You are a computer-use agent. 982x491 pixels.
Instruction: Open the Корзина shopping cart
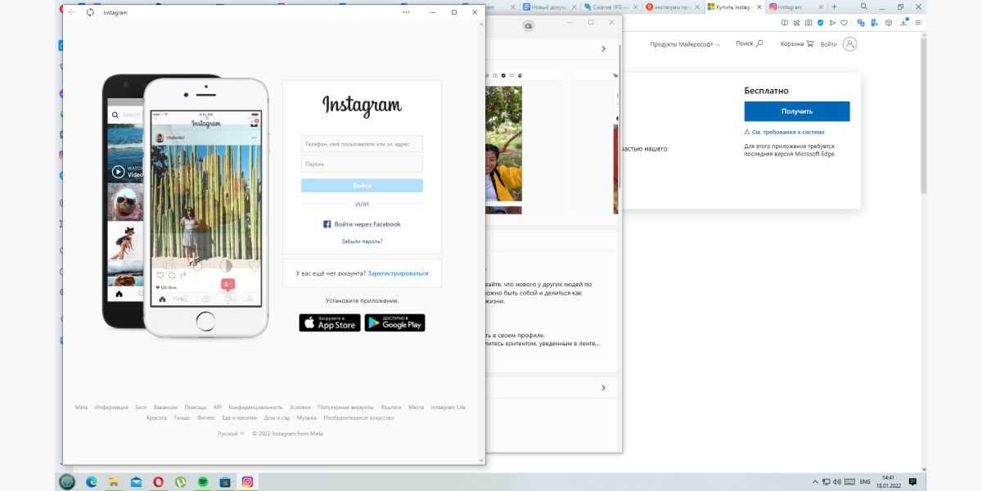797,44
